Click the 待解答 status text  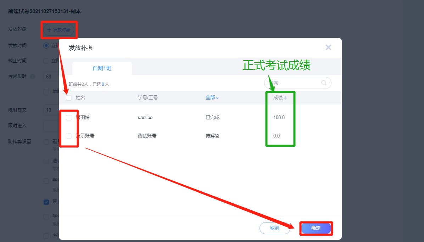(213, 136)
